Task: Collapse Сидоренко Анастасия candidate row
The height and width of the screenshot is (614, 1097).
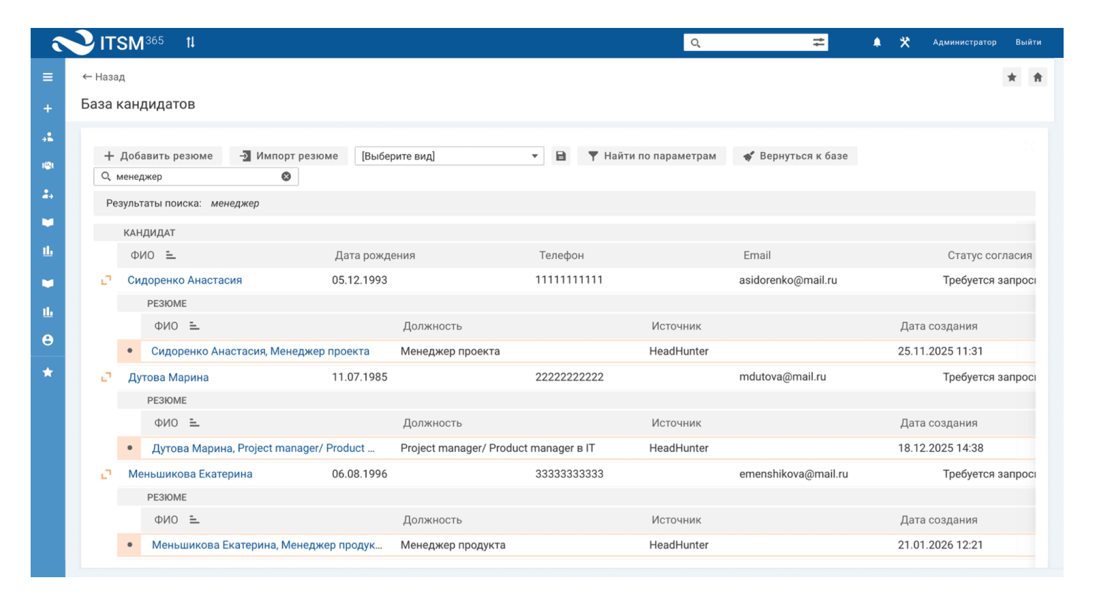Action: 106,280
